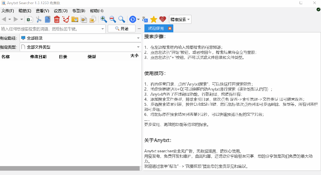Screen dimensions: 321x175
Task: Close the 欢迎使用 tab
Action: 170,29
